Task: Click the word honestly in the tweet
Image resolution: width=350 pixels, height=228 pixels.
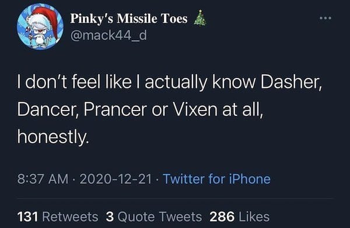Action: click(x=53, y=137)
